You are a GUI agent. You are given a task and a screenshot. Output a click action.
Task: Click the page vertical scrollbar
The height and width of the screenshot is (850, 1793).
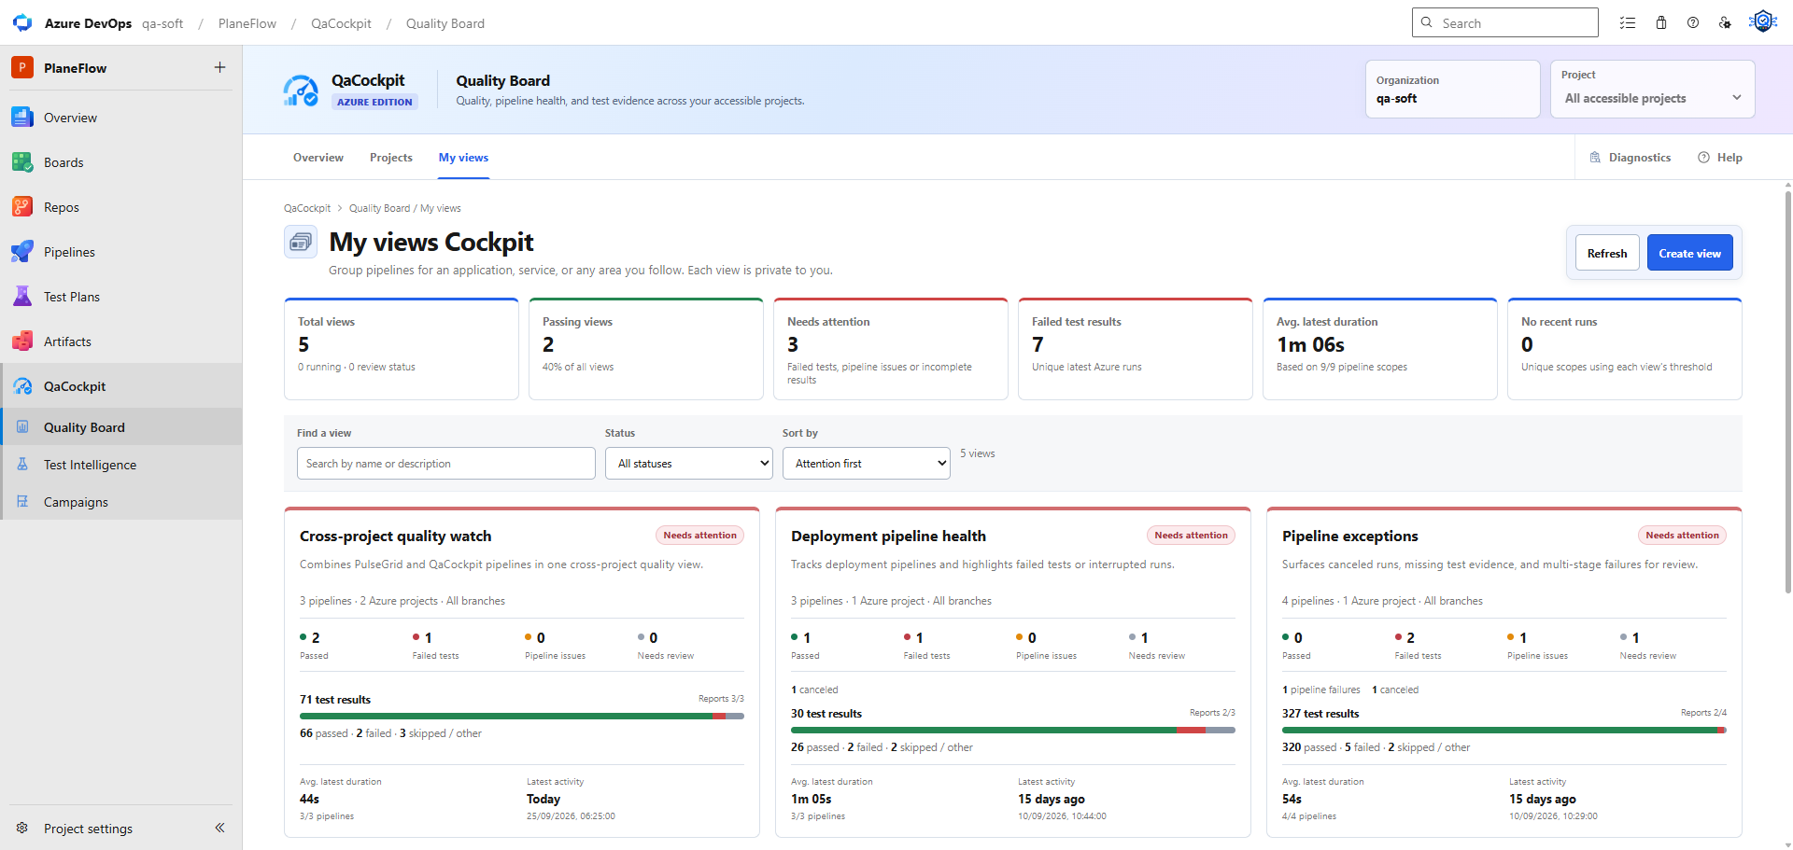point(1787,392)
